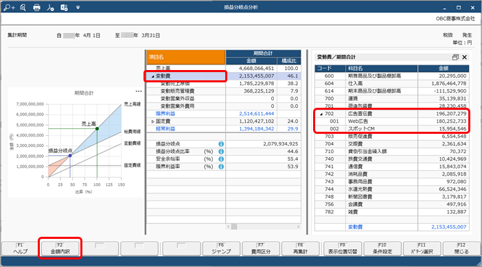This screenshot has height=267, width=482.
Task: Collapse the 702 広告宣伝費 row
Action: pyautogui.click(x=321, y=114)
